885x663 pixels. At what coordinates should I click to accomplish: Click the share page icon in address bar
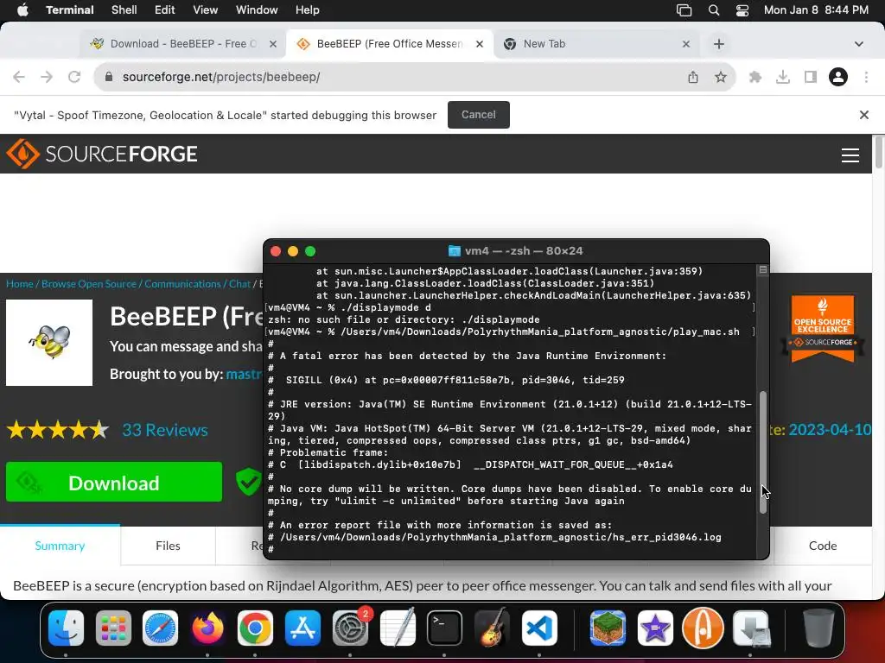click(x=692, y=77)
